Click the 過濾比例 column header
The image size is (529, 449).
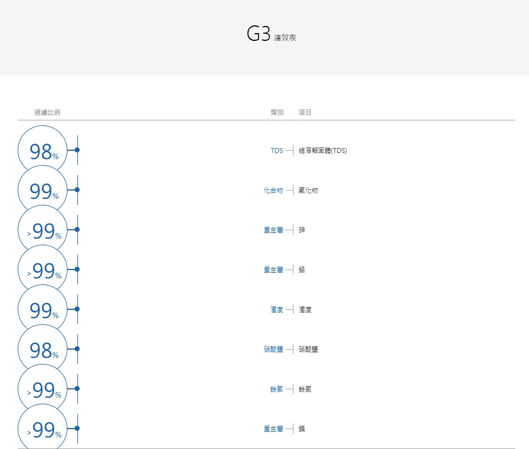click(47, 112)
